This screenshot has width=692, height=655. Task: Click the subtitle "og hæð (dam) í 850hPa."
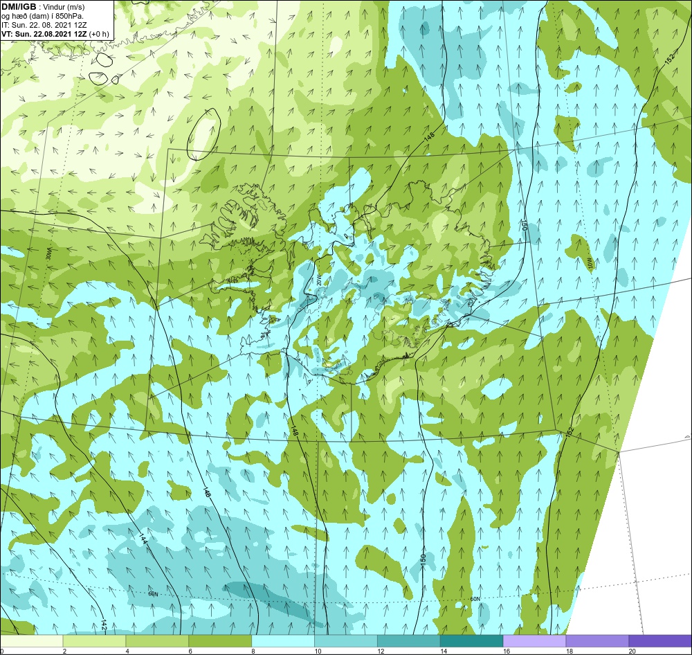click(x=42, y=17)
